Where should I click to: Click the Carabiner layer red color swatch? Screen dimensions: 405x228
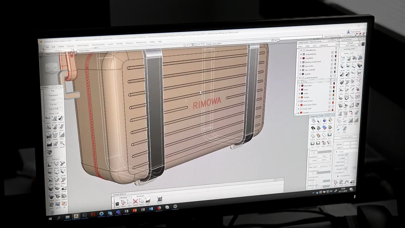point(303,58)
